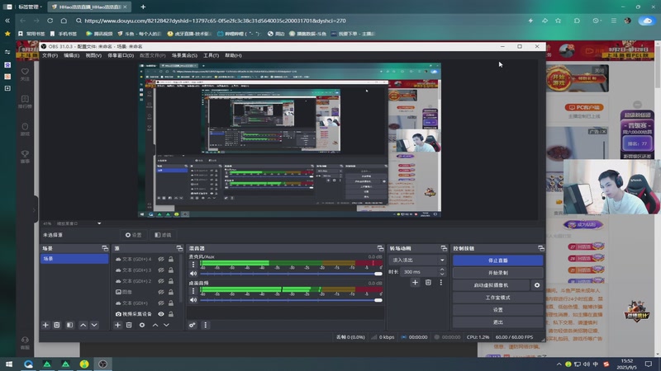
Task: Add a new source with plus icon
Action: pos(117,325)
